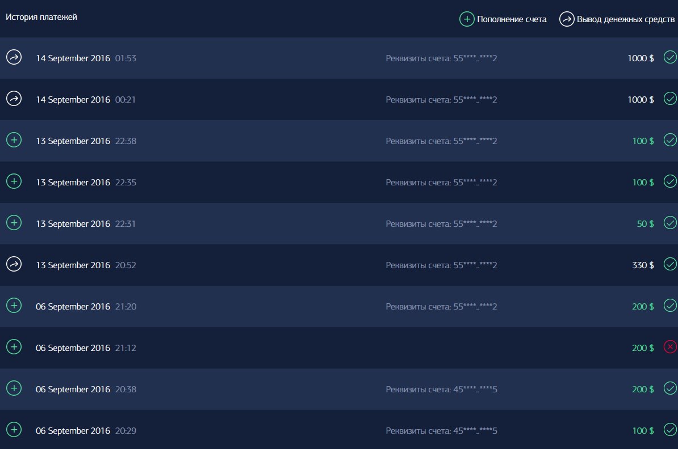
Task: Click the 100 $ amount at 20:29
Action: 643,431
